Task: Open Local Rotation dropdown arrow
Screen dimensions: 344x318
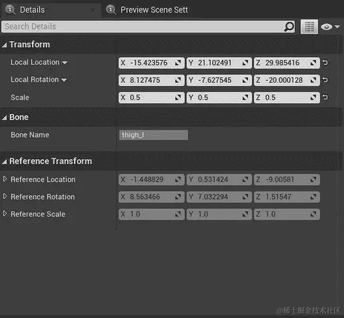Action: click(x=64, y=80)
